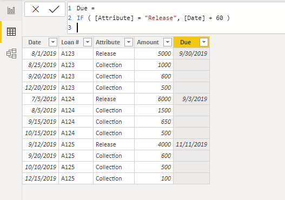Open Due column filter dropdown
Screen dimensions: 285x200
click(x=204, y=42)
